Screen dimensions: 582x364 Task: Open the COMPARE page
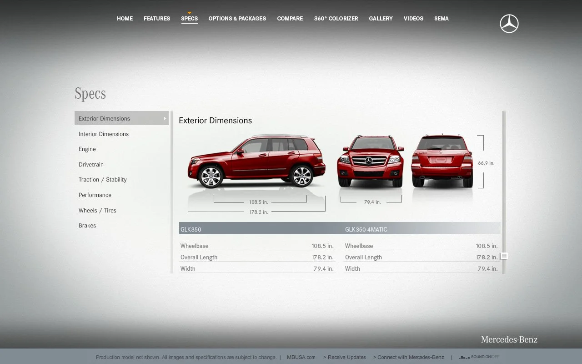tap(290, 19)
